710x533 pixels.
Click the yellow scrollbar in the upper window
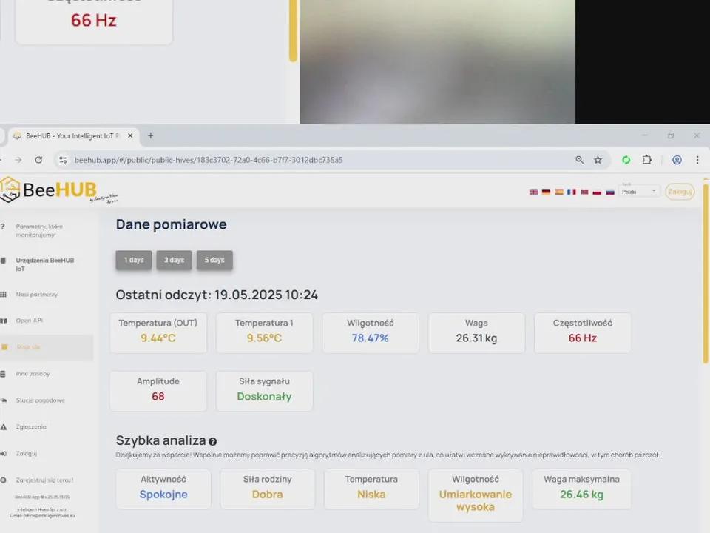(x=294, y=31)
